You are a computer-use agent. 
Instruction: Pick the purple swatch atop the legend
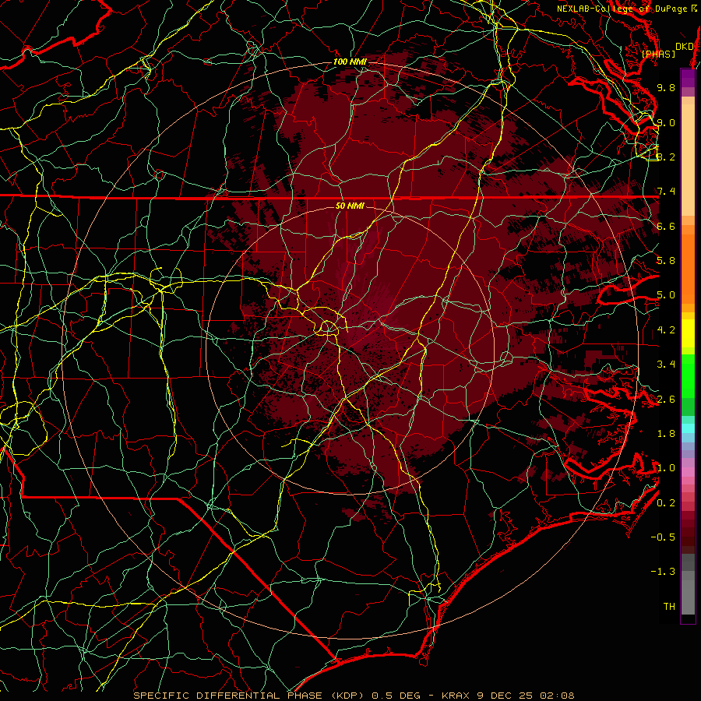(688, 78)
